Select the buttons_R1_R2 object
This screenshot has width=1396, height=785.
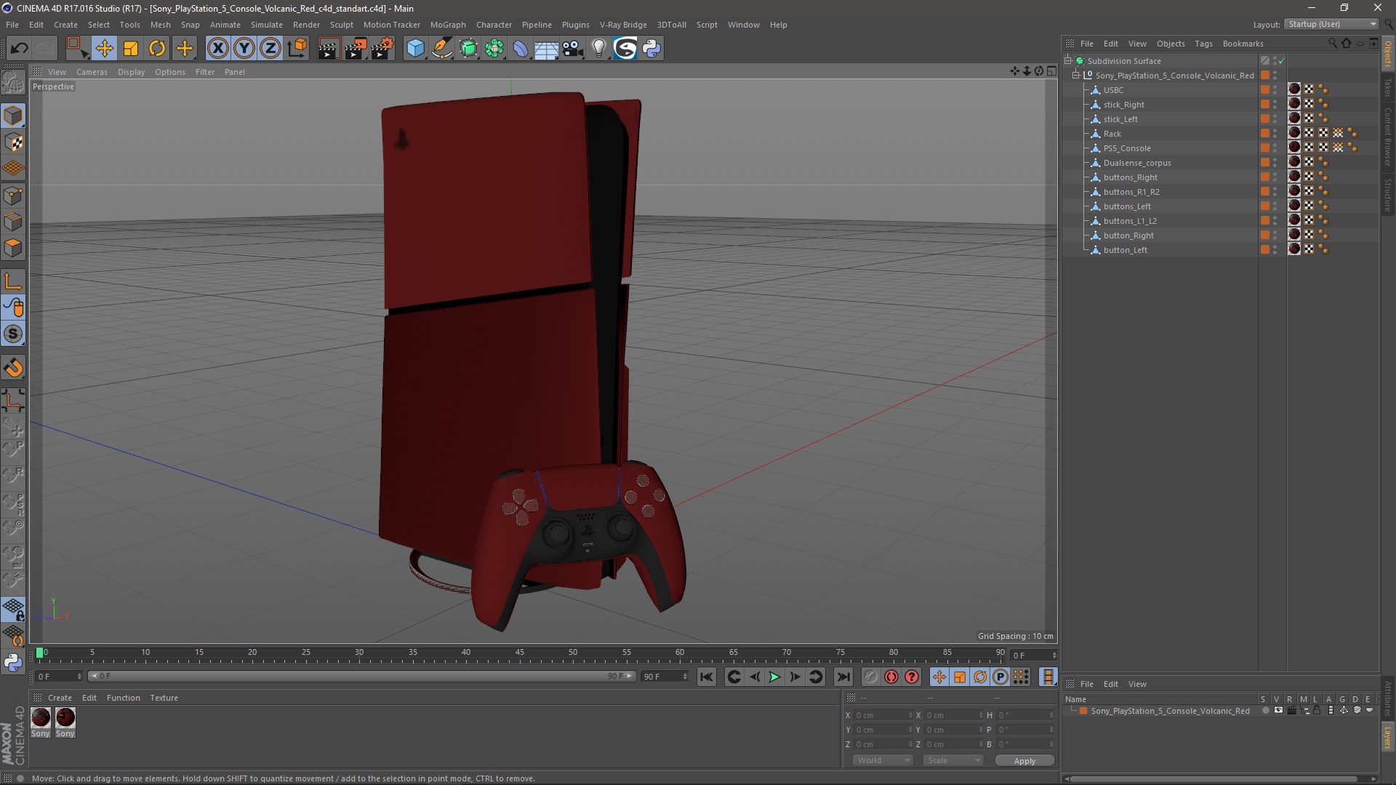(x=1131, y=192)
